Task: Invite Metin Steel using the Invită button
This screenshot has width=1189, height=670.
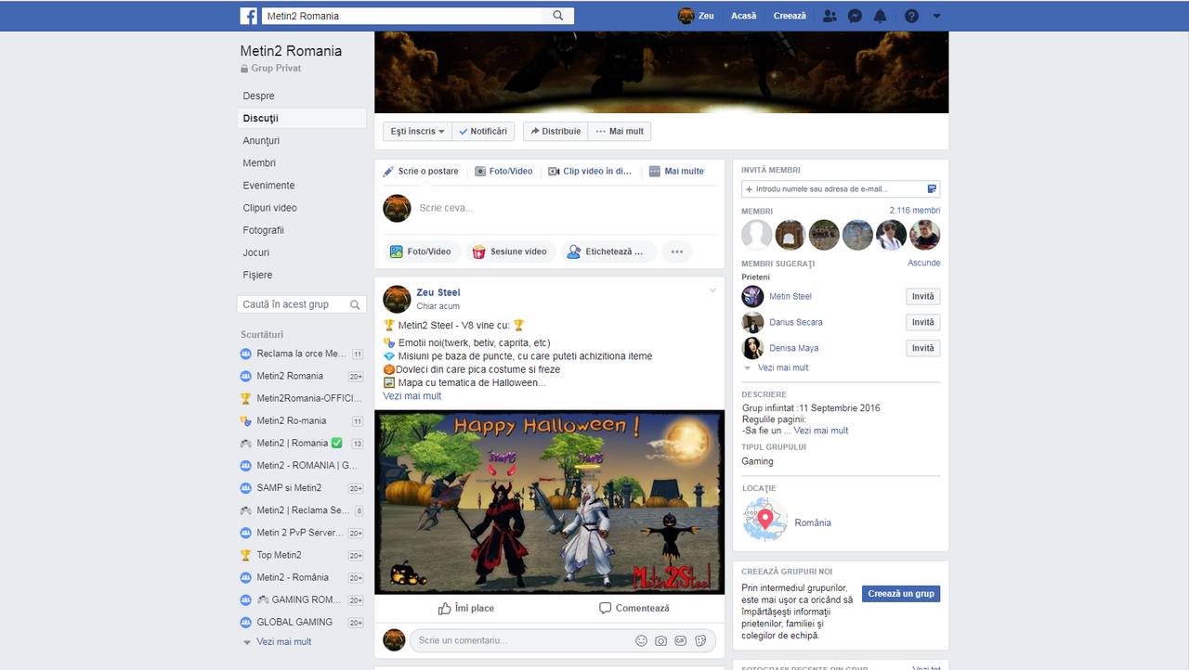Action: [x=922, y=296]
